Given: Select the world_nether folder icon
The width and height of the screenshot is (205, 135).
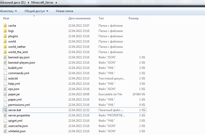Looking at the screenshot, I should pos(5,47).
